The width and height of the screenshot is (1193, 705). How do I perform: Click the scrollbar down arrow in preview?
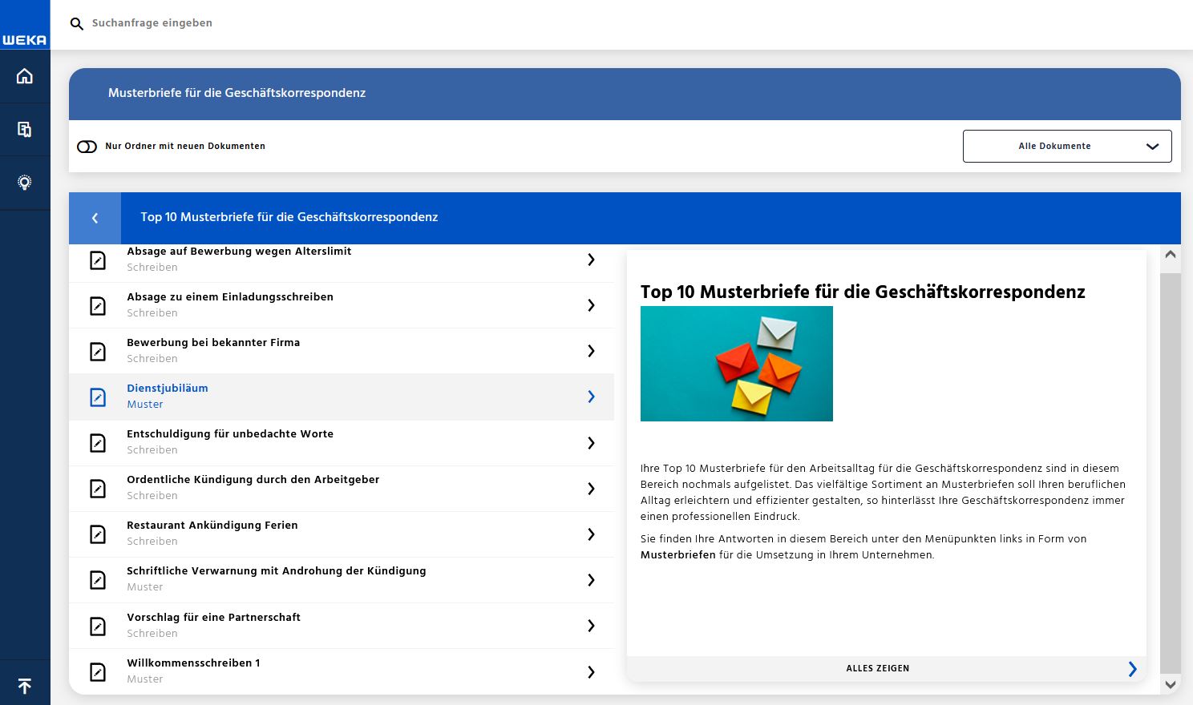coord(1170,684)
